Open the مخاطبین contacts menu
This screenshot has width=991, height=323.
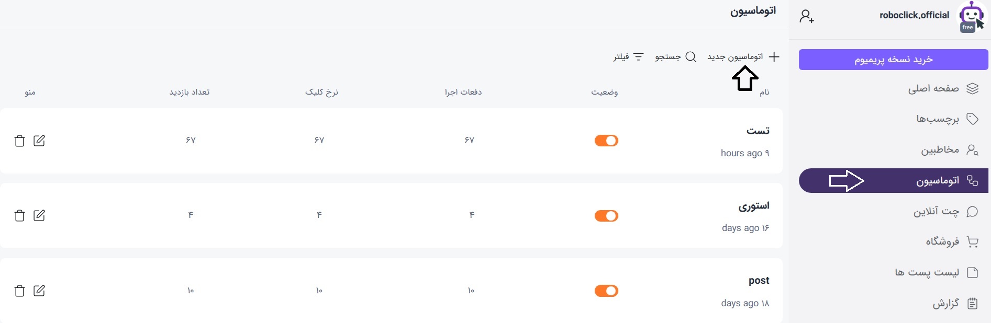click(x=949, y=150)
